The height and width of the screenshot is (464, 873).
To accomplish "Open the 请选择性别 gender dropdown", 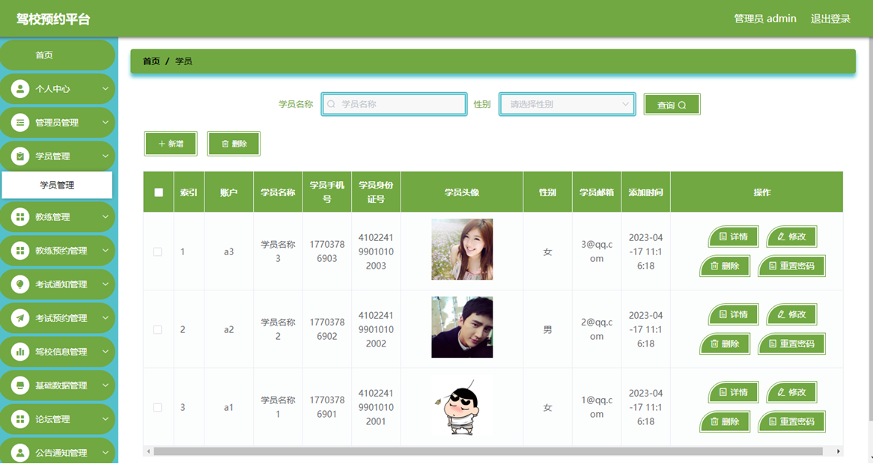I will pos(568,104).
